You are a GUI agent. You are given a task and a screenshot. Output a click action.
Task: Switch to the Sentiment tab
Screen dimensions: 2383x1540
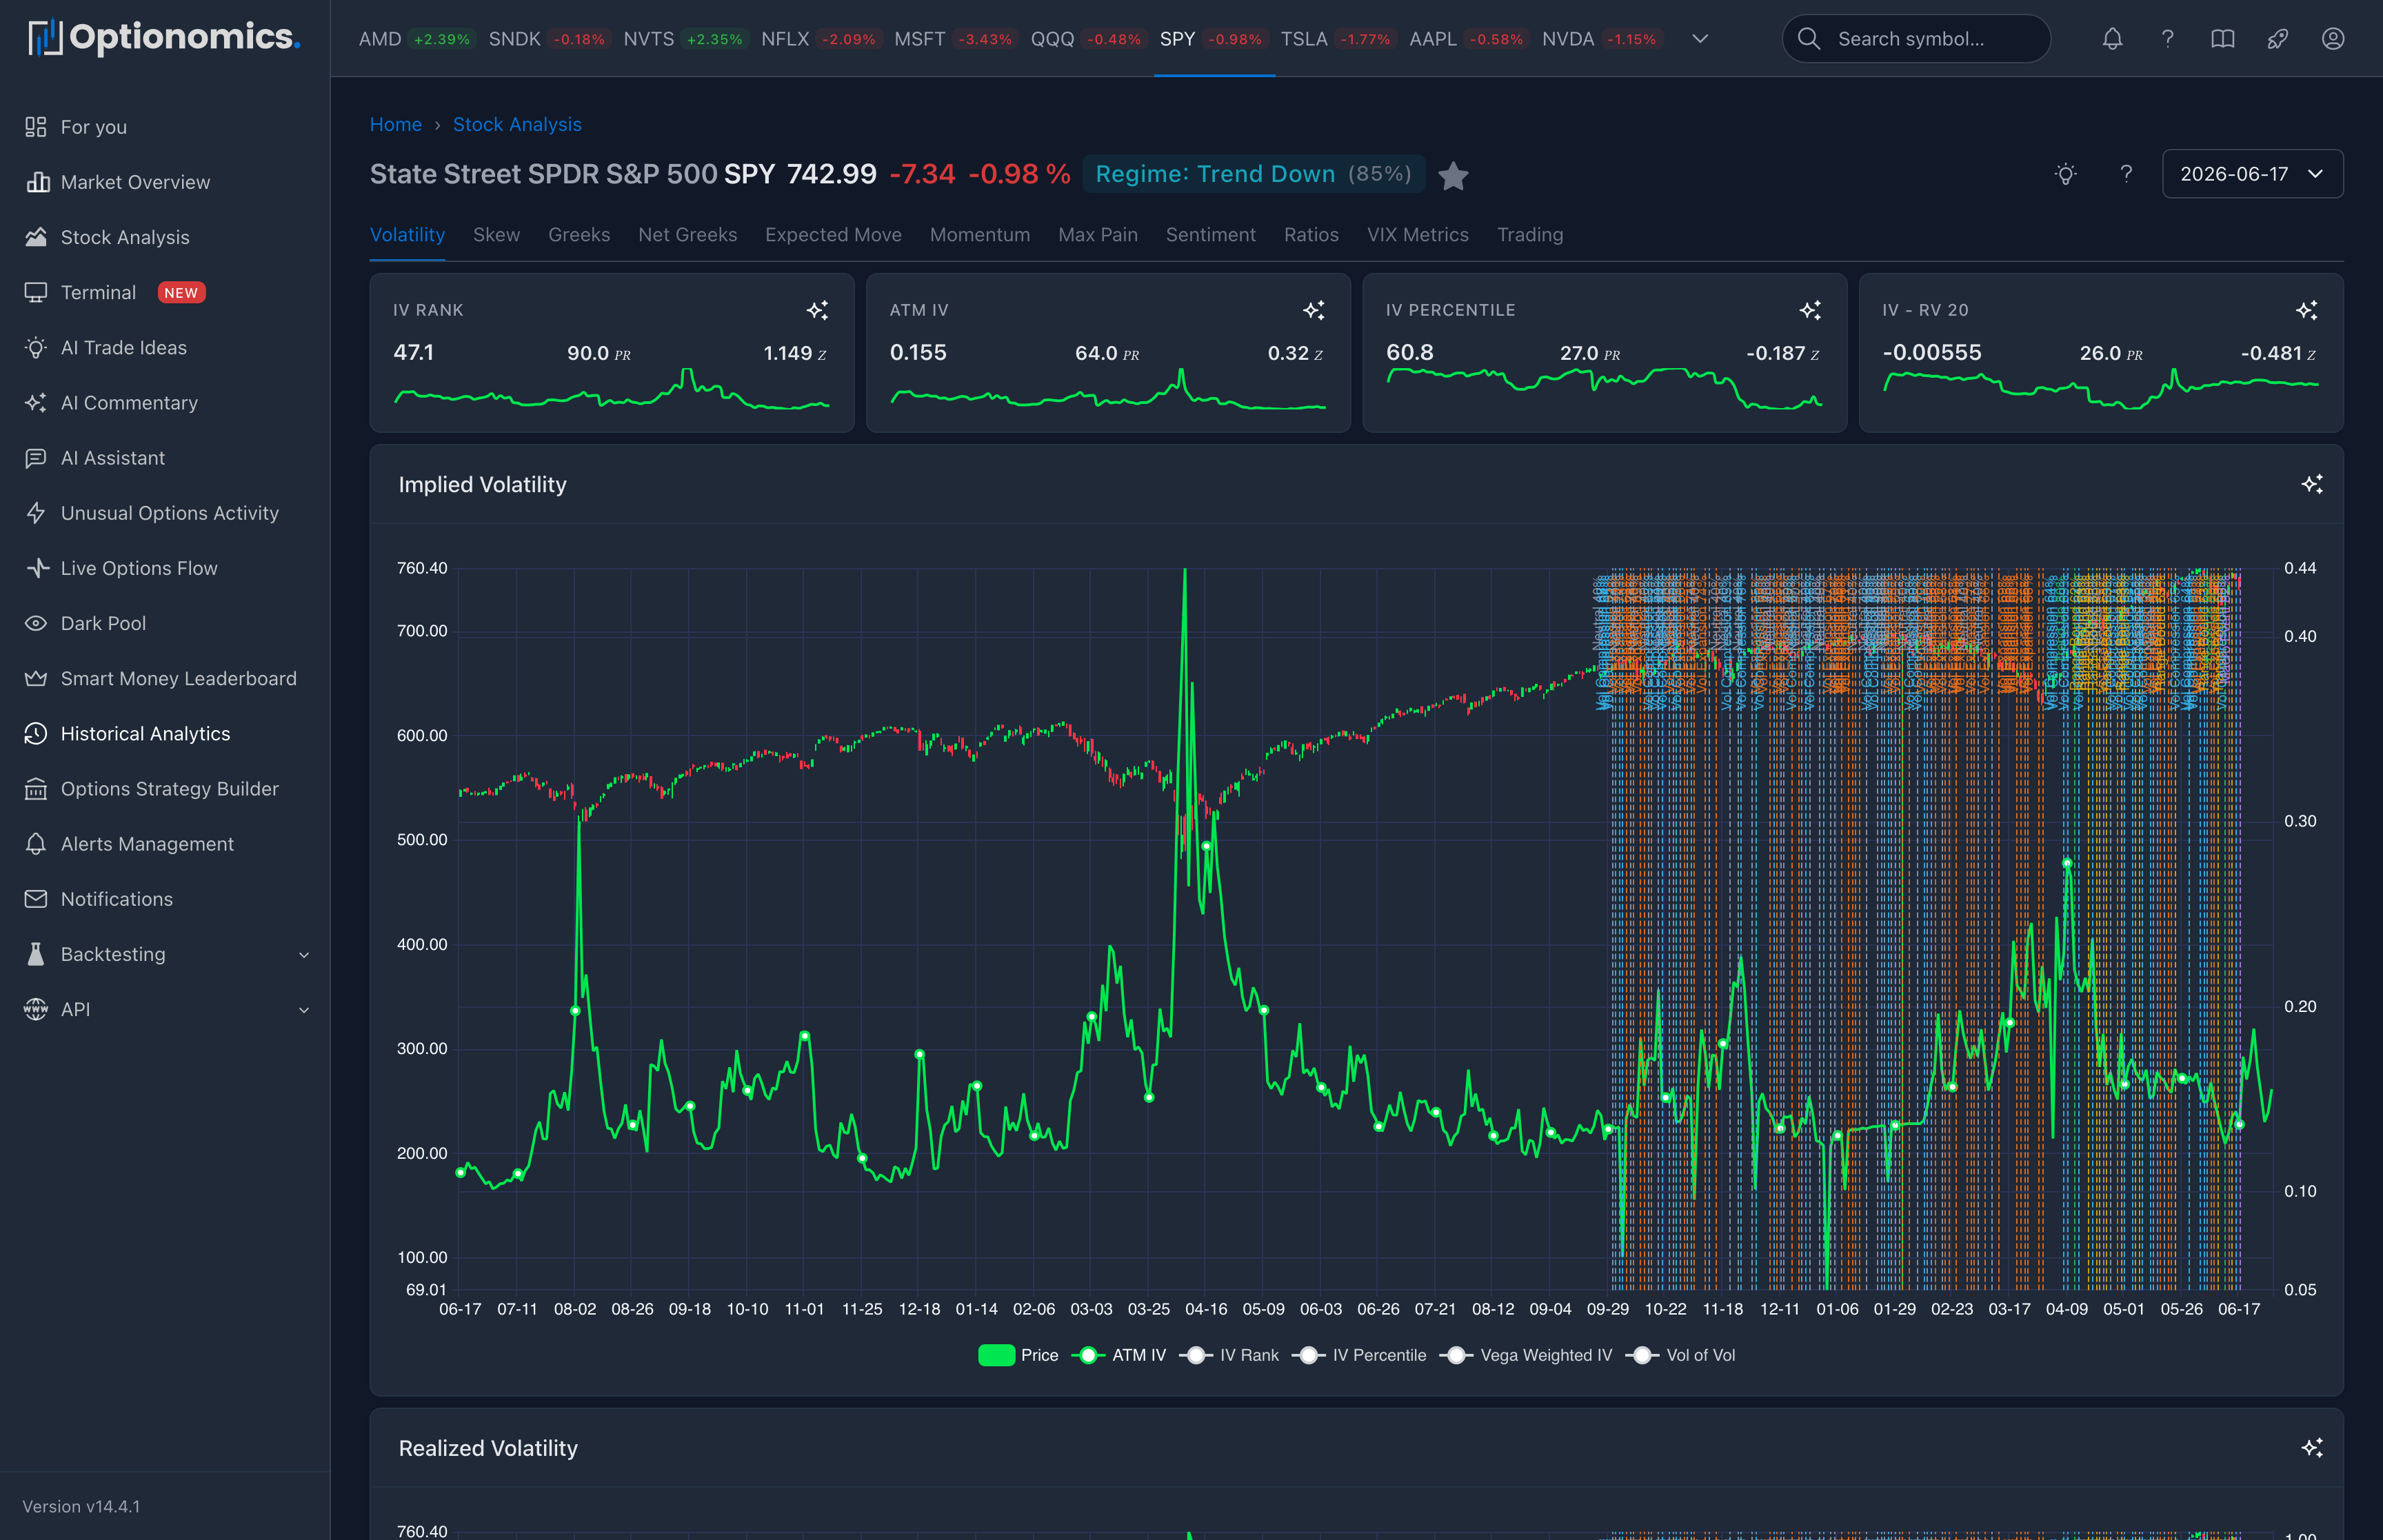[1210, 235]
